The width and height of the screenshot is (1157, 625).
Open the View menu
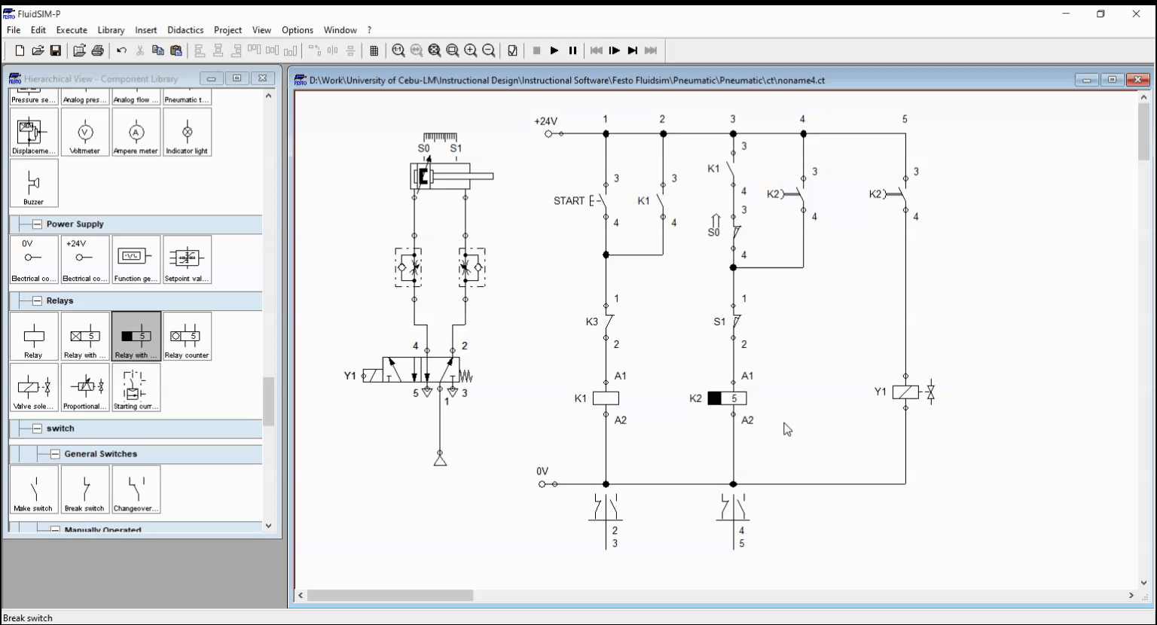click(x=261, y=30)
